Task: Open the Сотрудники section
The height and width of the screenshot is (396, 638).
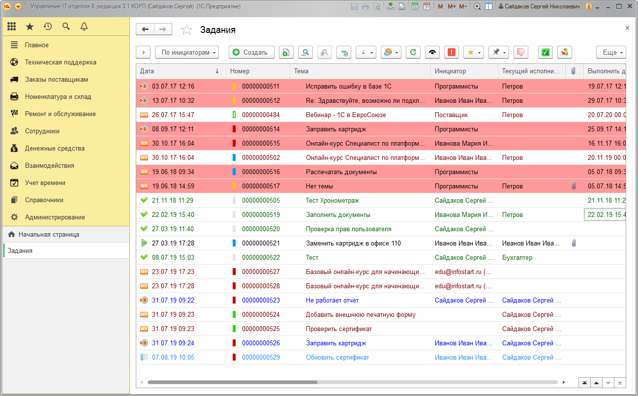Action: (65, 131)
